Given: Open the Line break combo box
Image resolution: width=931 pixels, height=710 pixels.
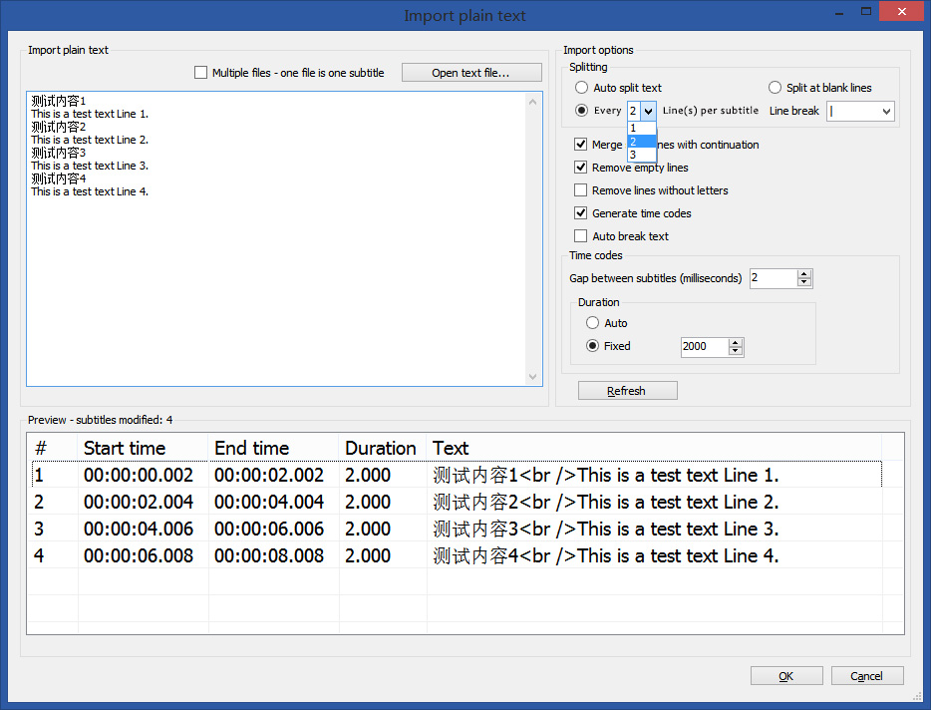Looking at the screenshot, I should [885, 111].
